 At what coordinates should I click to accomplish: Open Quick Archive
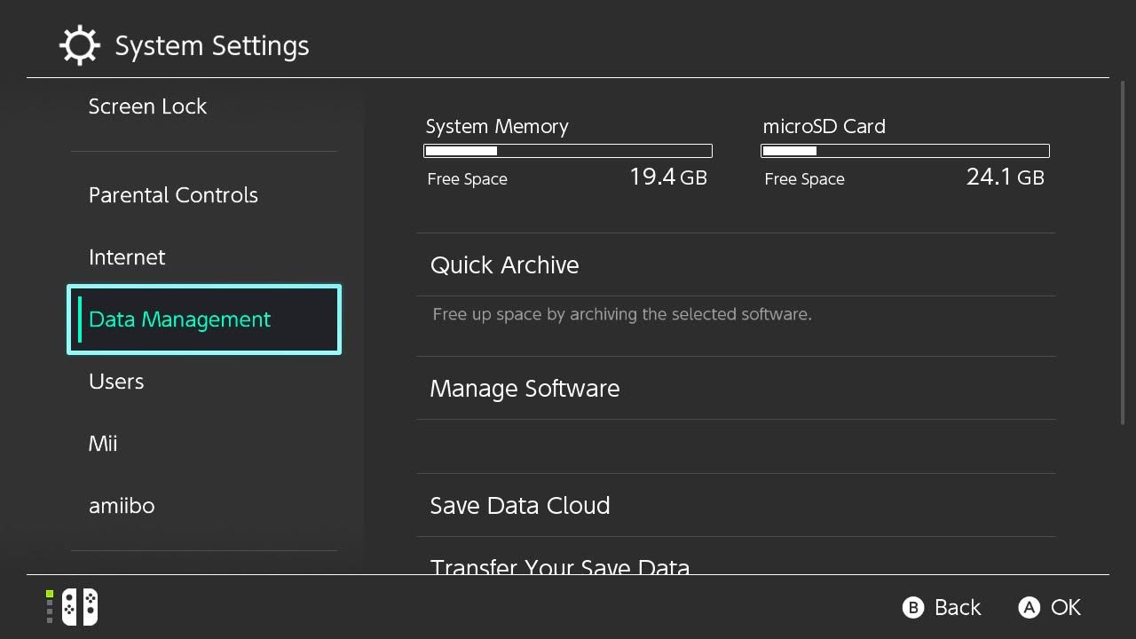coord(504,265)
